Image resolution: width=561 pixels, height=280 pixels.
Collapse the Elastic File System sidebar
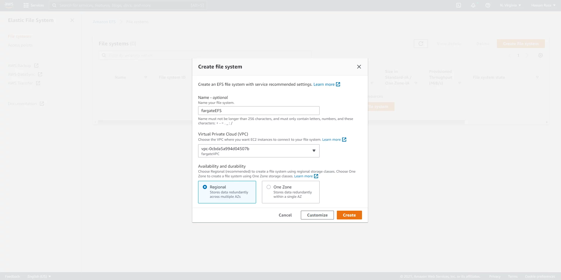72,20
